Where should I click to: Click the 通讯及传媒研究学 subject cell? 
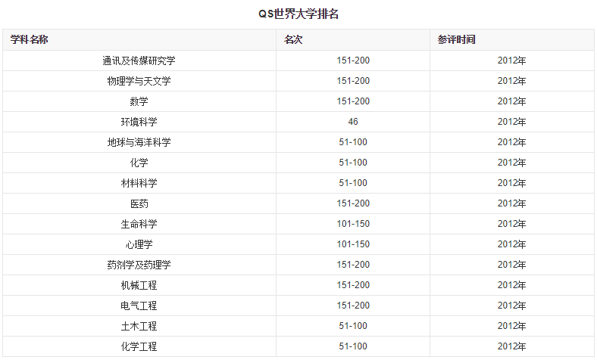click(x=139, y=61)
